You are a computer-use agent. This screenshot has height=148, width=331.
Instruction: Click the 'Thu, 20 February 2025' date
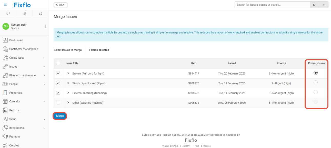[x=232, y=73]
